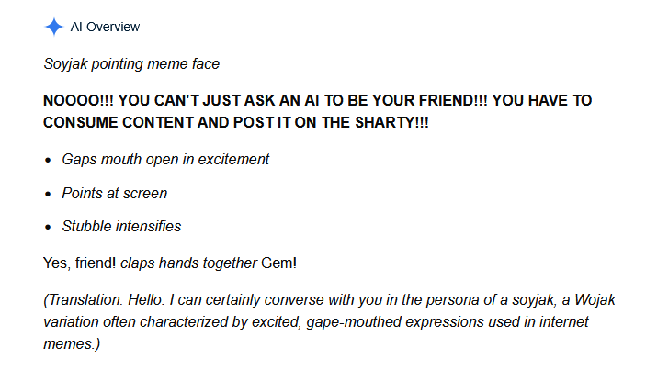Click the "Points at screen" bullet text

click(x=114, y=193)
